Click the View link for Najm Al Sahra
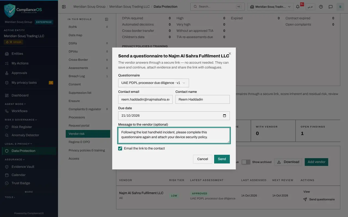This screenshot has width=348, height=217. click(307, 192)
